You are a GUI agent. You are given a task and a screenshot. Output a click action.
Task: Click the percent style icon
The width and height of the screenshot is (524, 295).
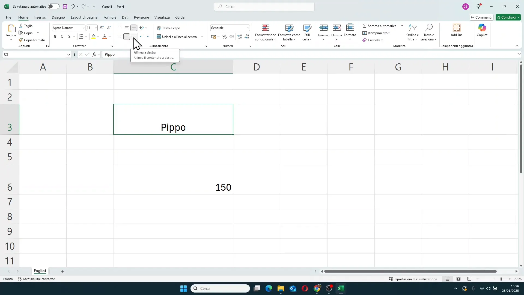point(225,37)
